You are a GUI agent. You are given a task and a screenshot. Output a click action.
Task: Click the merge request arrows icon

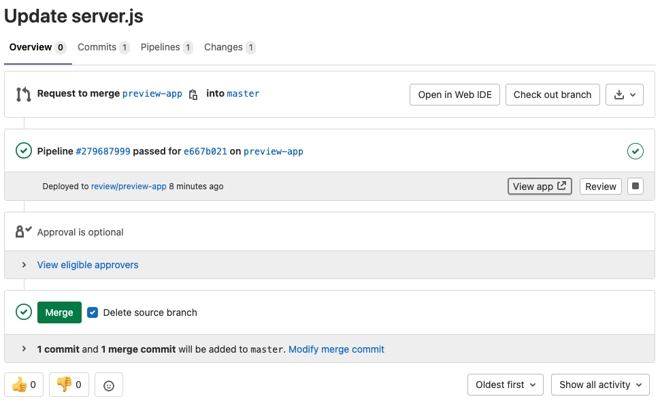[22, 94]
